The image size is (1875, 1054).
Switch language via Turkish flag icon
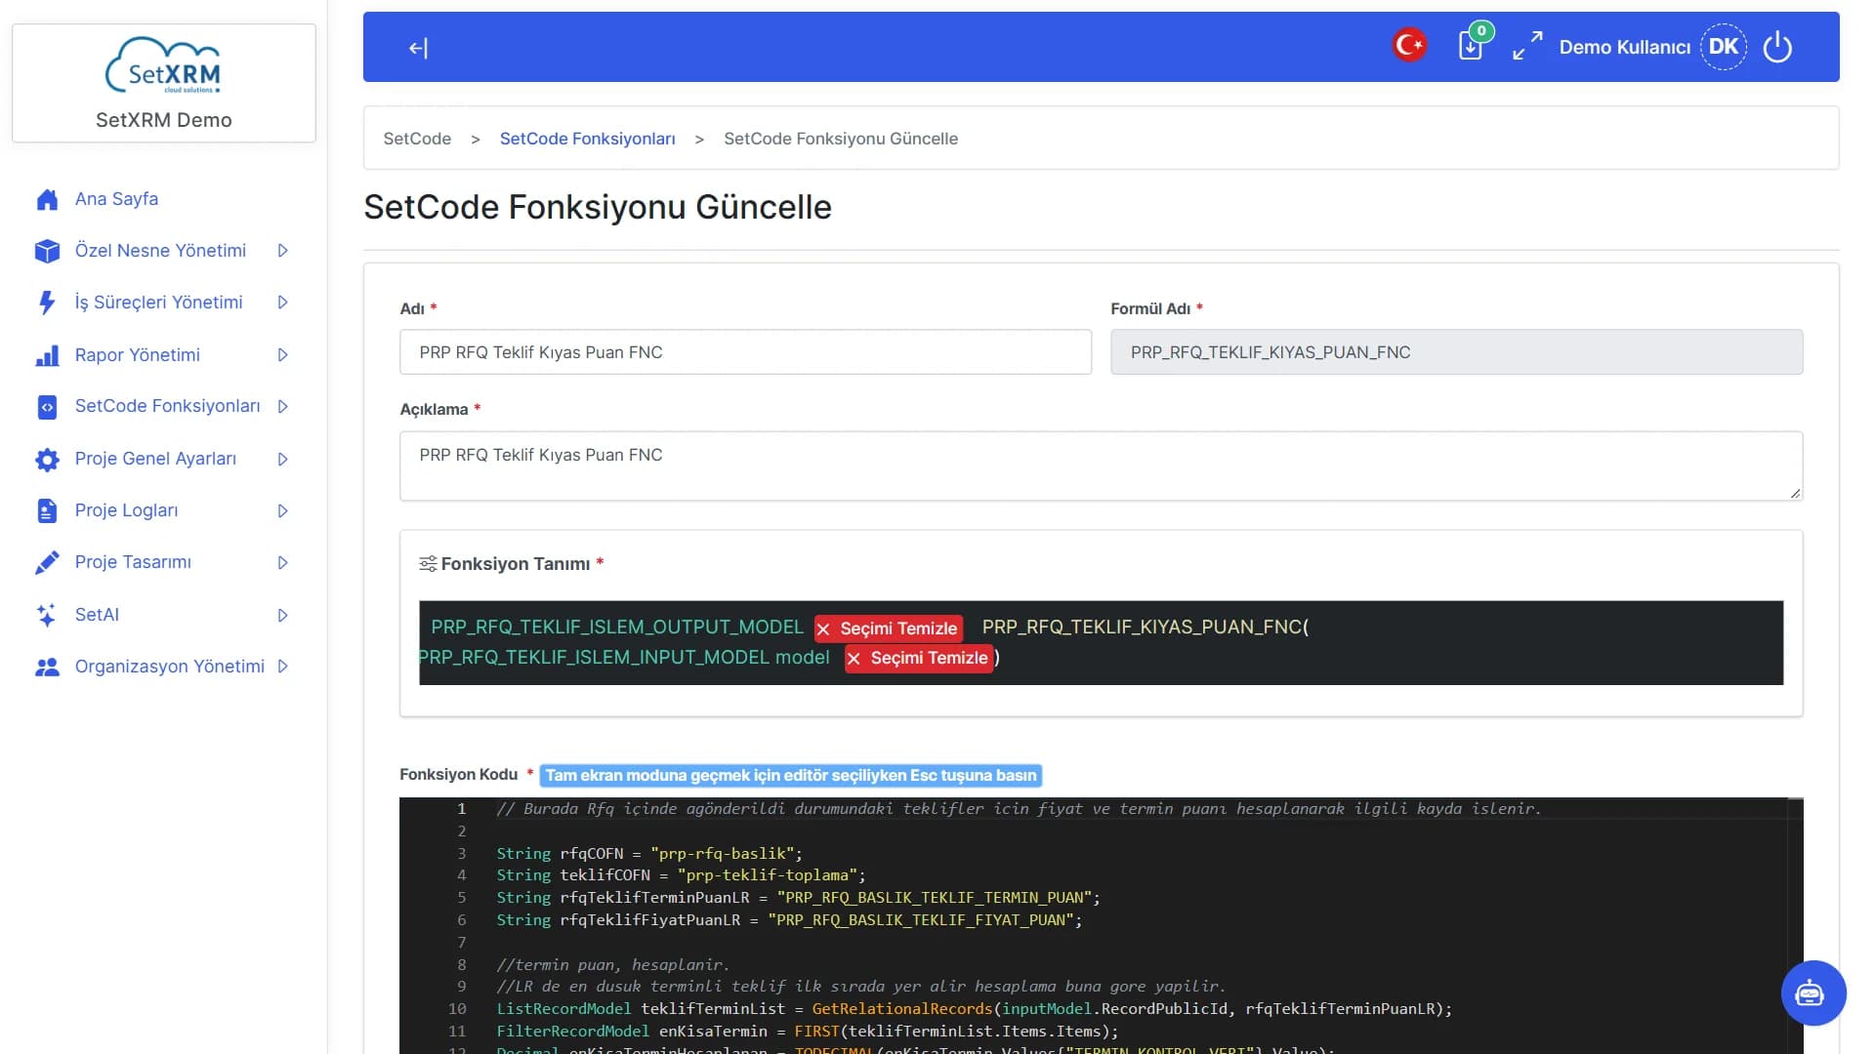pos(1409,46)
